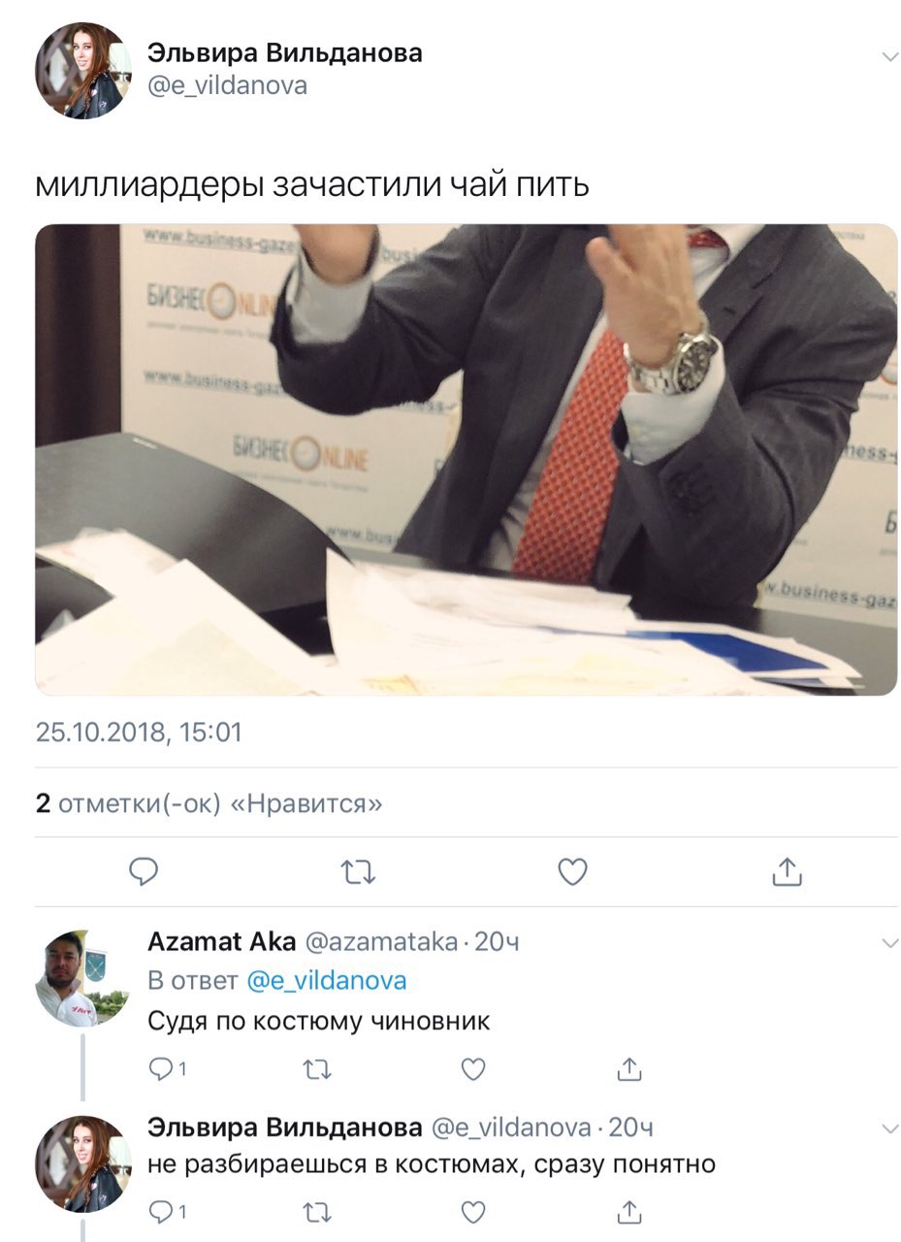Open Эльвира Вильданова's avatar at the top
The width and height of the screenshot is (901, 1242).
coord(82,71)
